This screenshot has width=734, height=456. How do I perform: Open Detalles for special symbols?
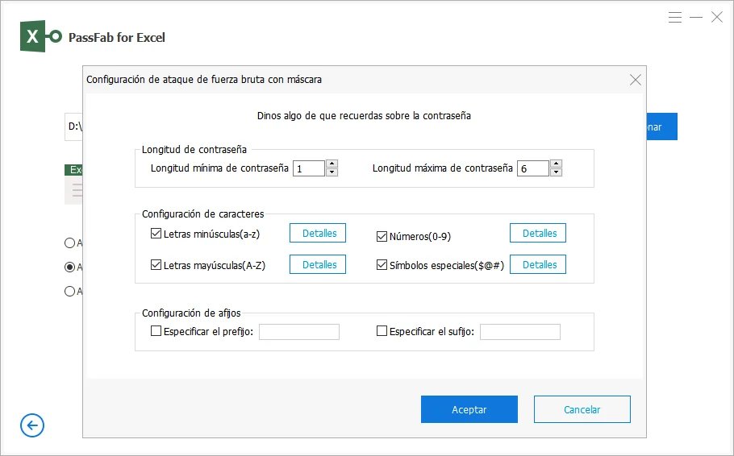537,264
